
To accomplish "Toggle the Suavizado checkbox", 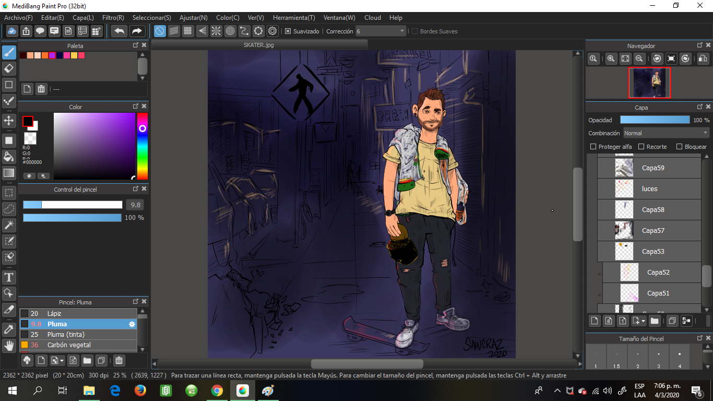I will click(288, 31).
